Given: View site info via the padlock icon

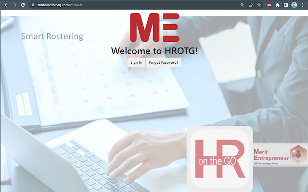Looking at the screenshot, I should tap(33, 5).
